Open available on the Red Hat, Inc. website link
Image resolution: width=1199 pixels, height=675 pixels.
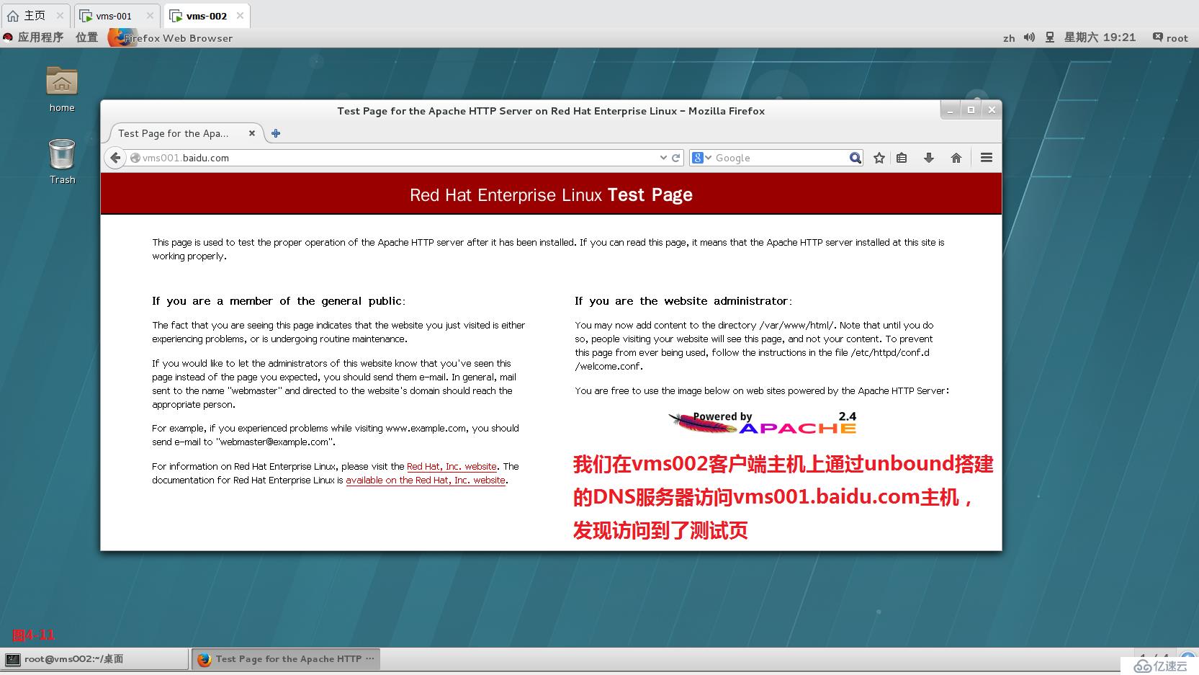pyautogui.click(x=426, y=480)
